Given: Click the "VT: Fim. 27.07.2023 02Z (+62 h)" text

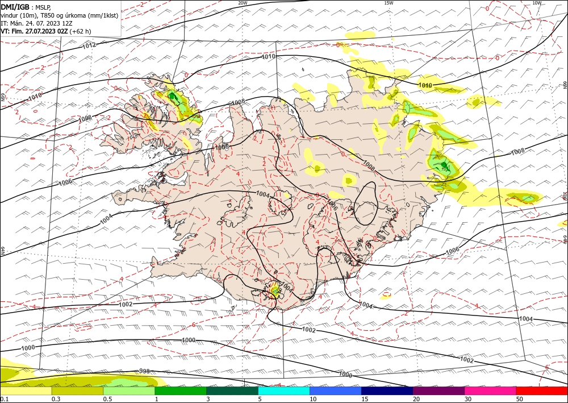Looking at the screenshot, I should coord(46,31).
